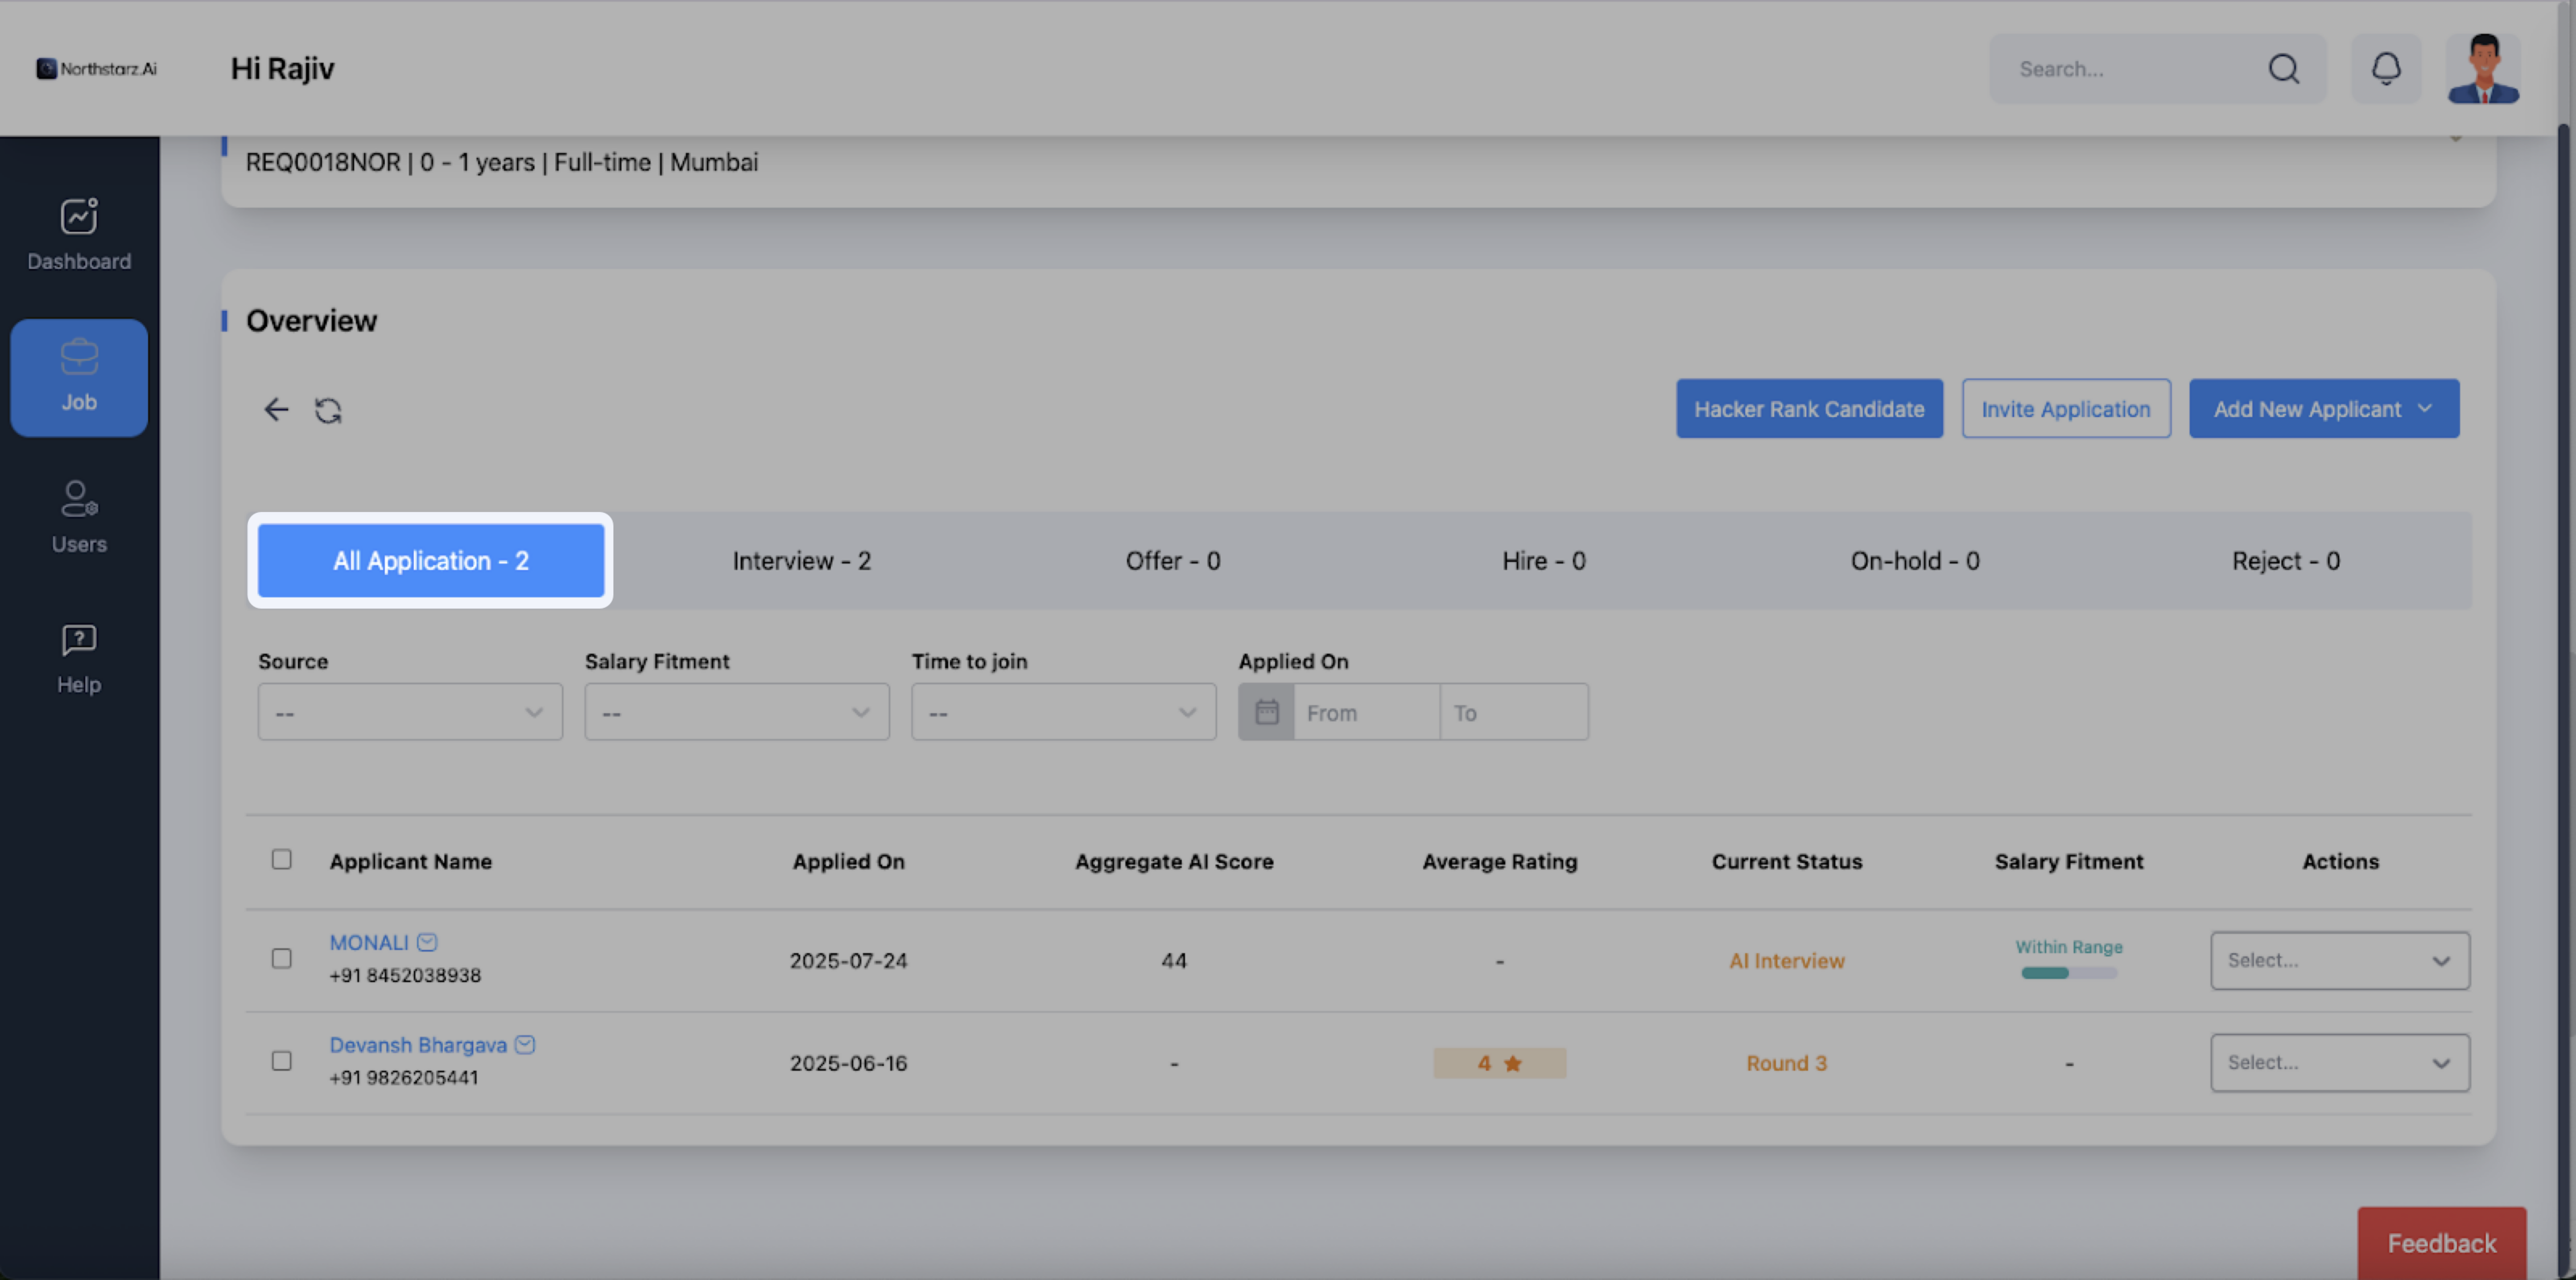Check the Devansh Bhargava row checkbox

[x=282, y=1060]
